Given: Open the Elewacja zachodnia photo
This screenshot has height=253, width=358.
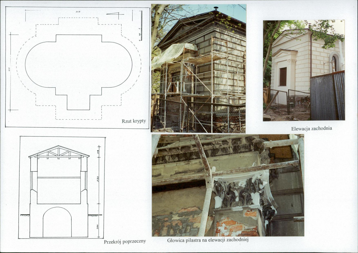Looking at the screenshot, I should 304,70.
